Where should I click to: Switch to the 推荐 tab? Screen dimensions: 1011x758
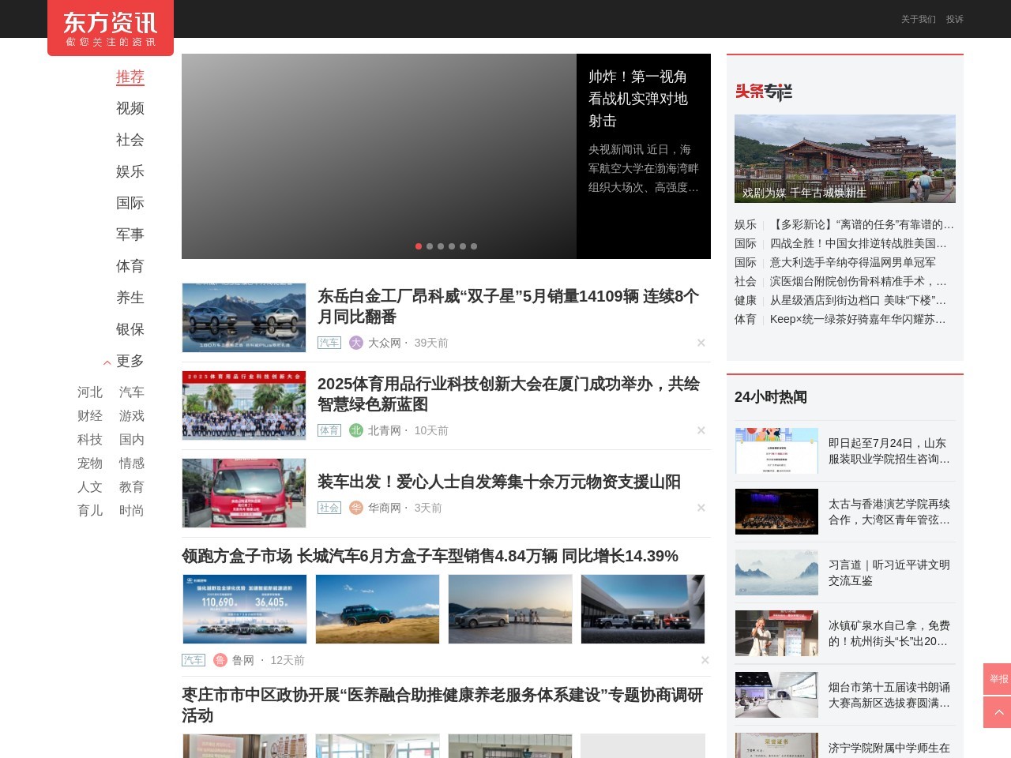click(x=130, y=77)
